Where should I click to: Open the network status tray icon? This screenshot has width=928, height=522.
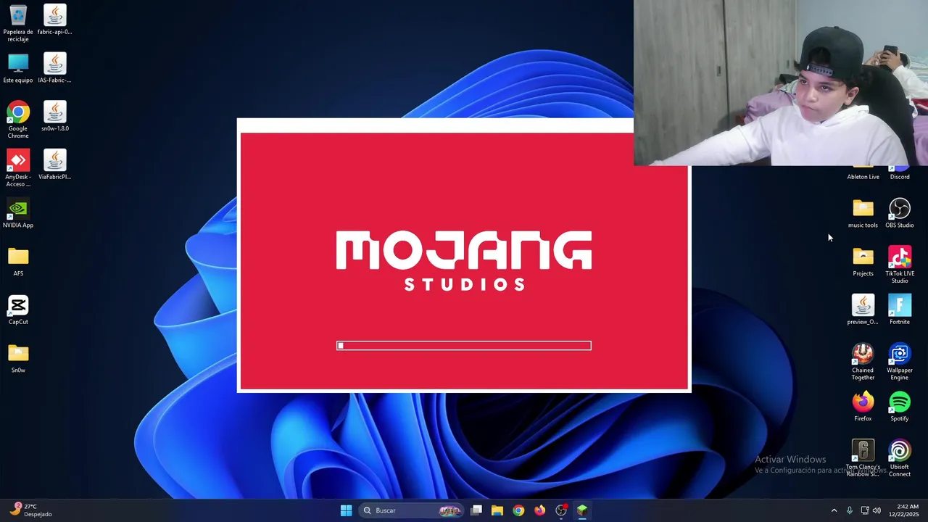click(x=865, y=510)
